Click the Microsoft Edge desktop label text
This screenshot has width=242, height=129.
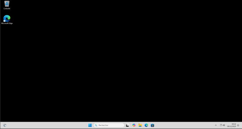(x=7, y=23)
